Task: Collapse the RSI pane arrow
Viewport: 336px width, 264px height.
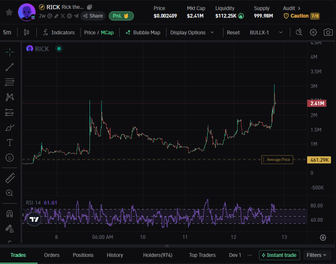Action: click(x=23, y=215)
